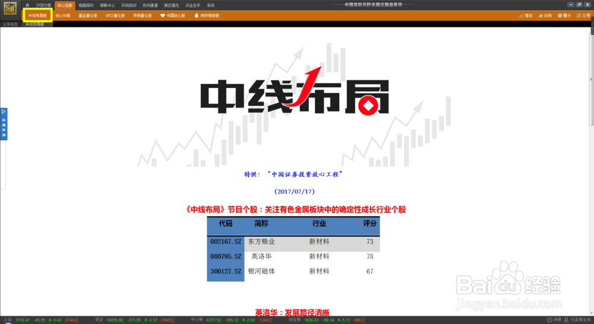The height and width of the screenshot is (324, 594).
Task: Open the 稳赢择时 menu
Action: point(86,5)
